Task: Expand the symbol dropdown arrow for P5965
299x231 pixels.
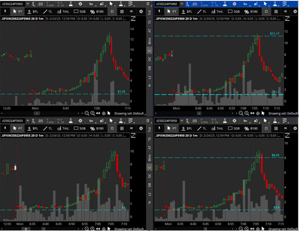Action: click(x=28, y=4)
